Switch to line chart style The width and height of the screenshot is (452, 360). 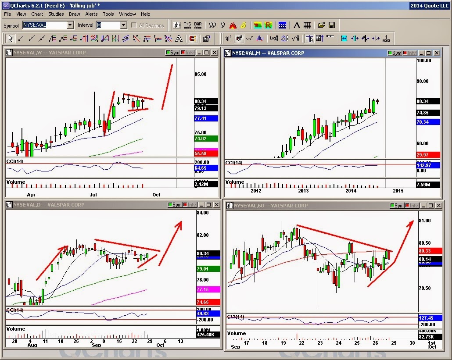[249, 38]
